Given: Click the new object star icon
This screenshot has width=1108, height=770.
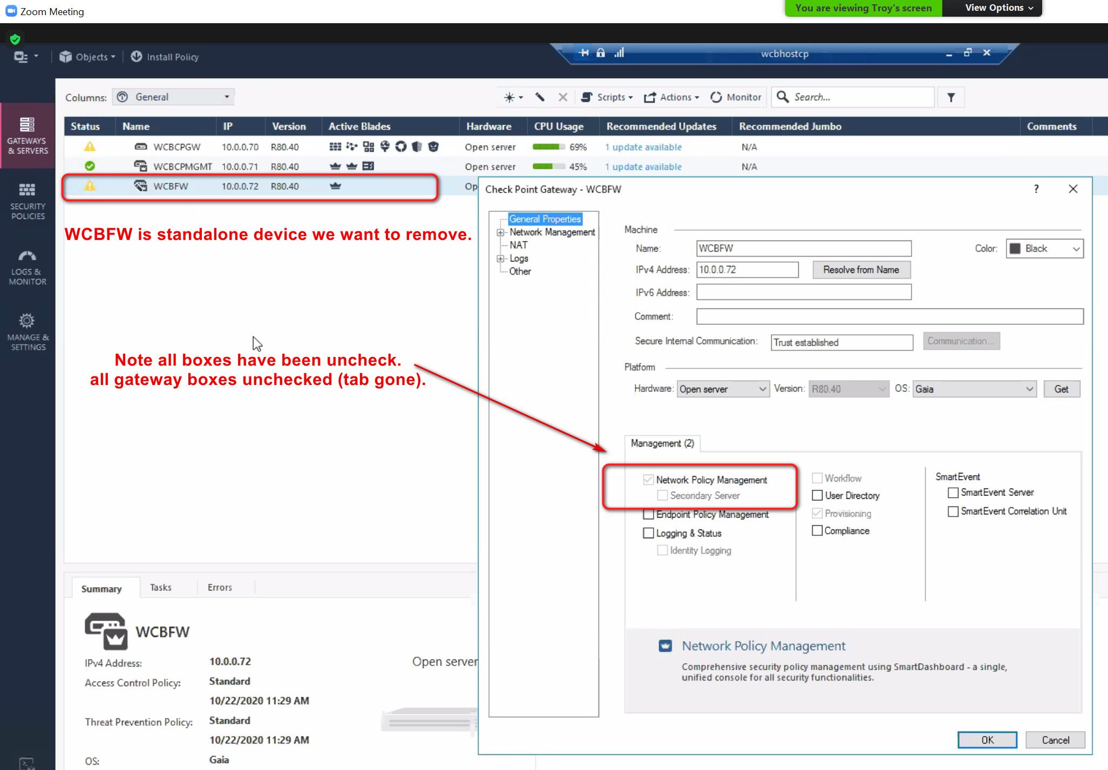Looking at the screenshot, I should click(509, 98).
